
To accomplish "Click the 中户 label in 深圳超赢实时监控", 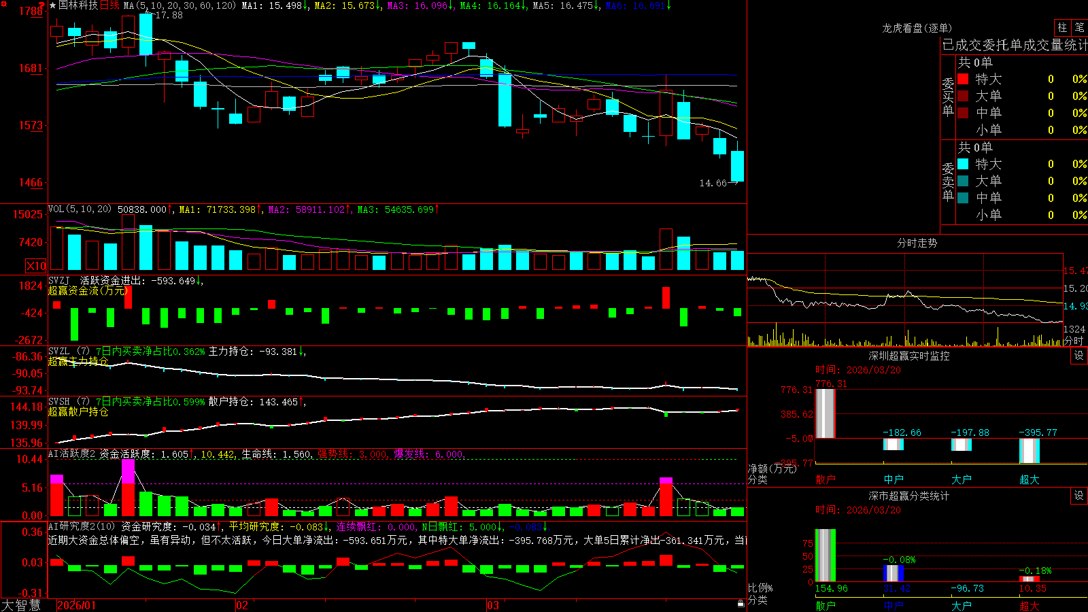I will (x=894, y=479).
